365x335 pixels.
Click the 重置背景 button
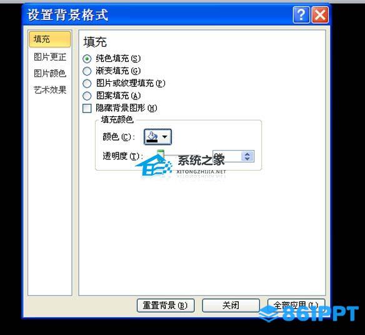coord(166,305)
